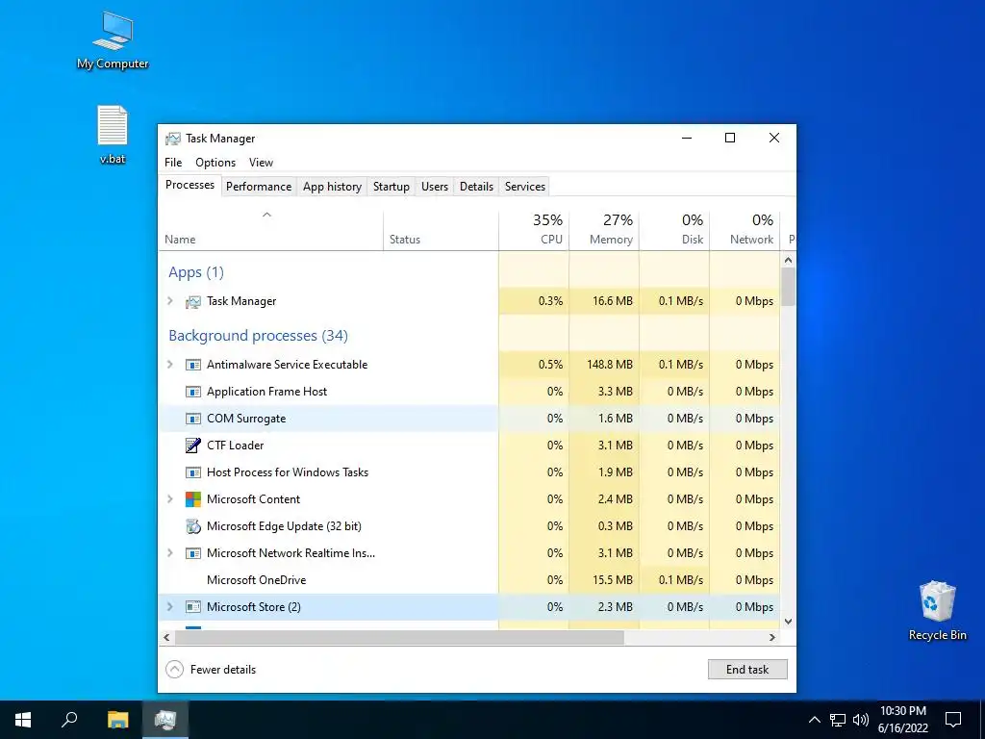This screenshot has height=739, width=985.
Task: Click the Application Frame Host icon
Action: [x=192, y=393]
